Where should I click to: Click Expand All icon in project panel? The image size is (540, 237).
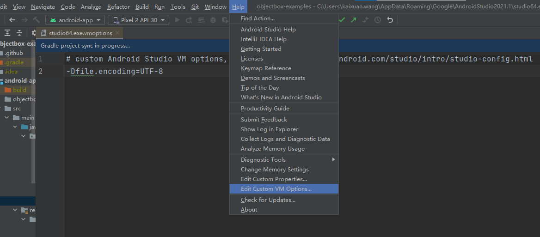7,33
